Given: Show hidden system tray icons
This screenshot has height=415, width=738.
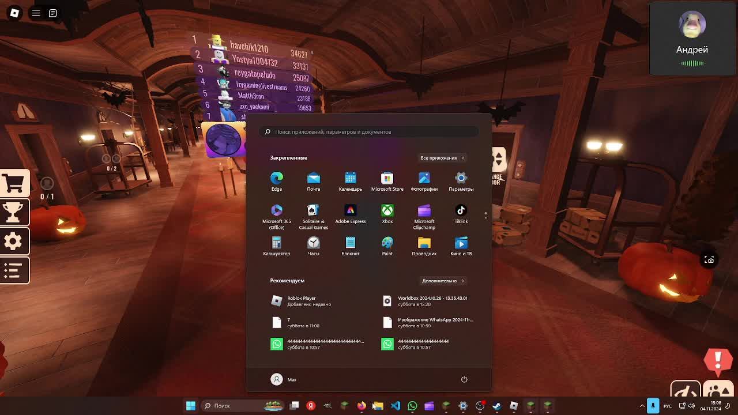Looking at the screenshot, I should click(642, 406).
